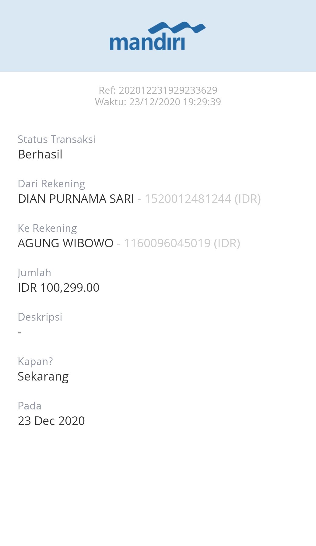Image resolution: width=316 pixels, height=546 pixels.
Task: Tap the empty description dash
Action: [x=20, y=332]
